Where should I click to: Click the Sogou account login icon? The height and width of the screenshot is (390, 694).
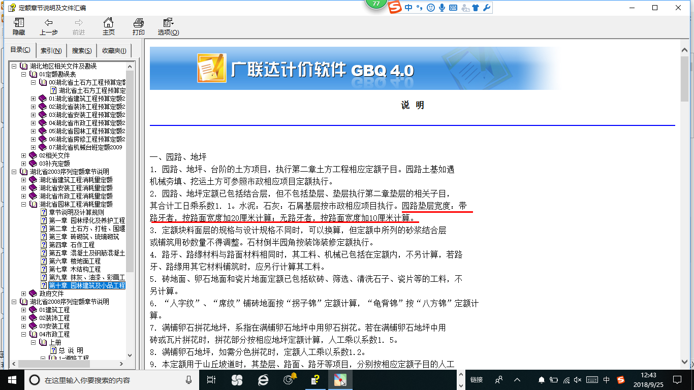(x=464, y=8)
